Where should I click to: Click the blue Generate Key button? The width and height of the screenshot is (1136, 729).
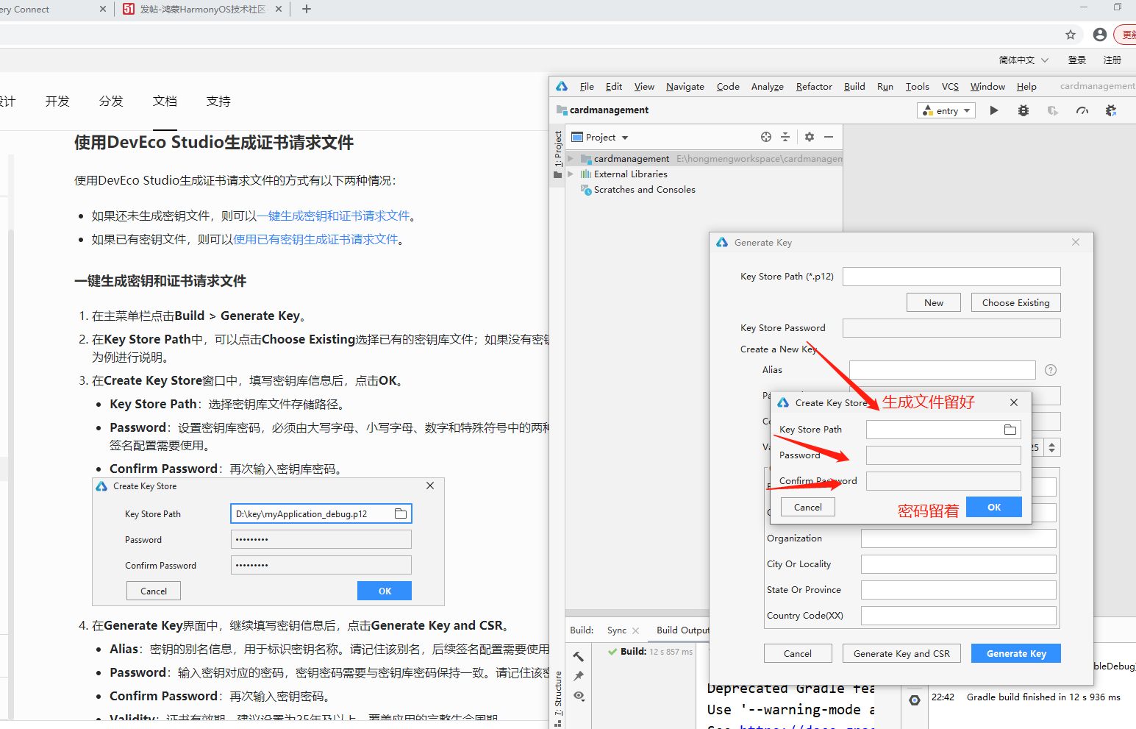tap(1016, 654)
